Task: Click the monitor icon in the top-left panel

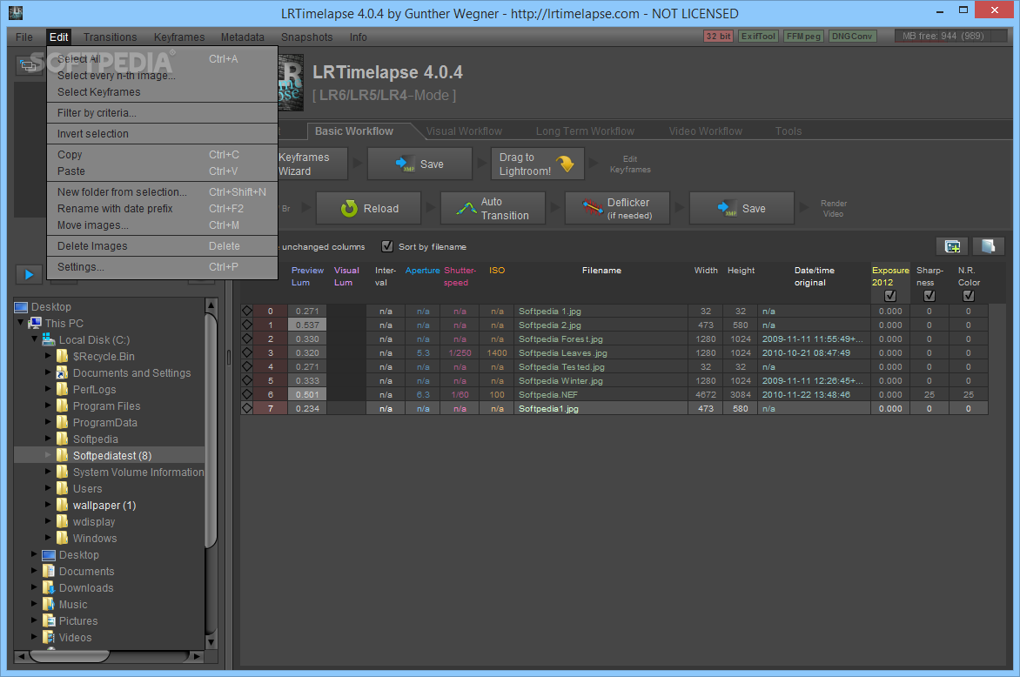Action: point(29,65)
